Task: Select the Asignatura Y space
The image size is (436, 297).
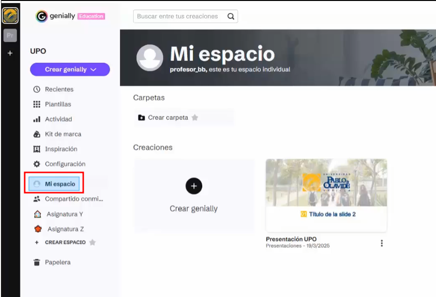Action: click(x=65, y=214)
